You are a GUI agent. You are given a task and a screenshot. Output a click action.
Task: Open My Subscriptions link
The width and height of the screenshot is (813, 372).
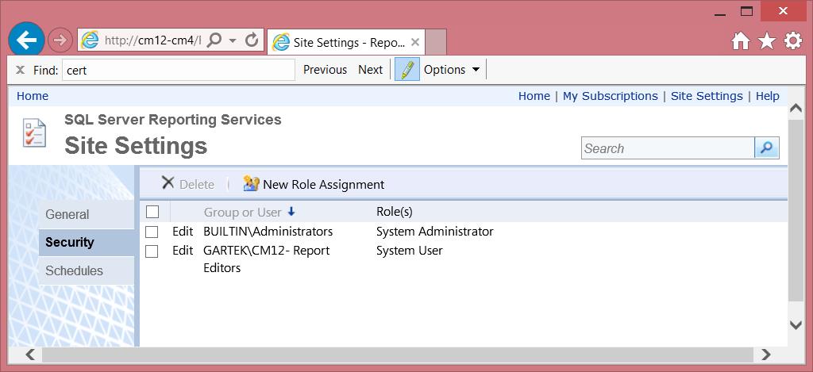click(x=611, y=96)
